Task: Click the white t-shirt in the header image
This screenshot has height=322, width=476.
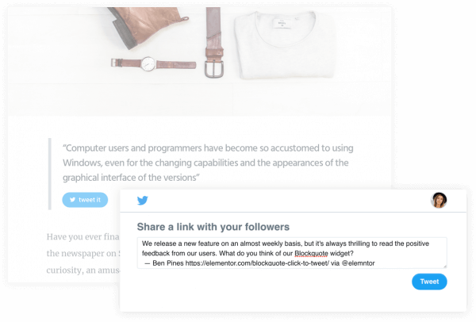Action: pyautogui.click(x=285, y=45)
